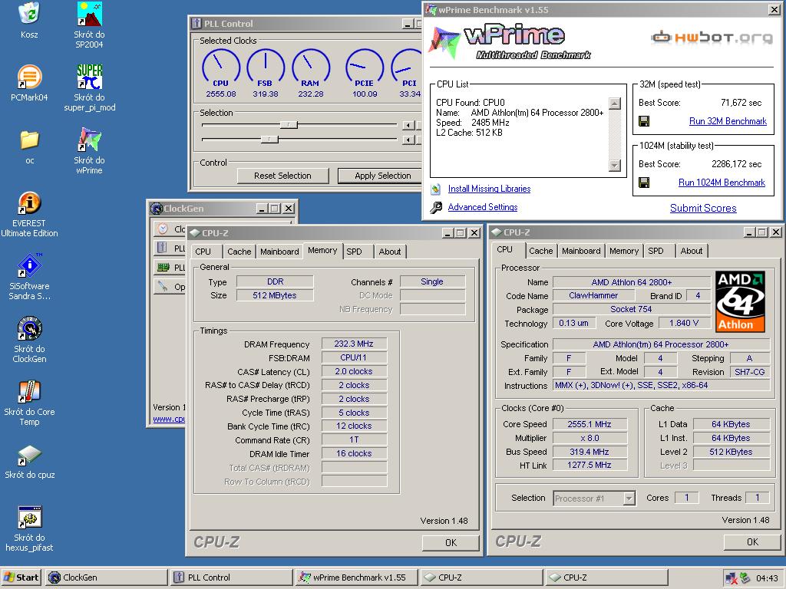Click OK in the right CPU-Z window
The image size is (786, 589).
click(x=752, y=542)
